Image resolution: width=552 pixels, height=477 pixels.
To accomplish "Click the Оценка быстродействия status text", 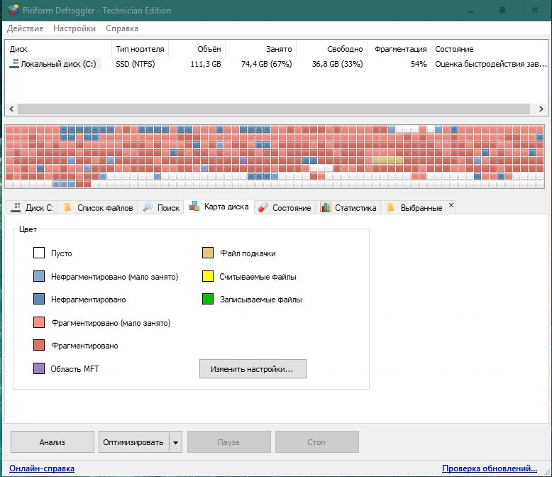I will [491, 64].
